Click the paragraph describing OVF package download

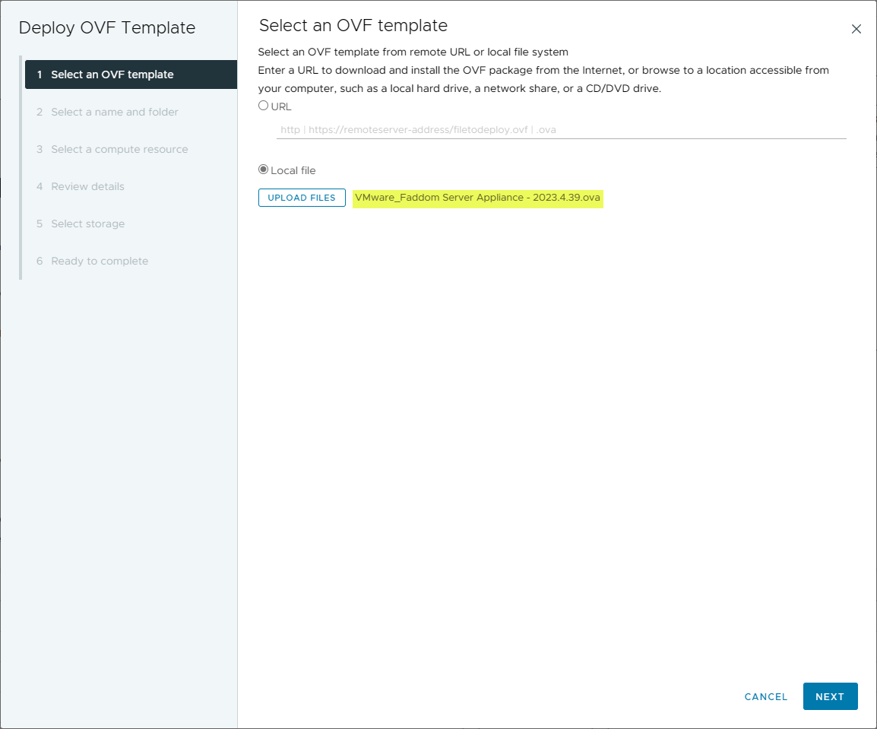pyautogui.click(x=543, y=79)
